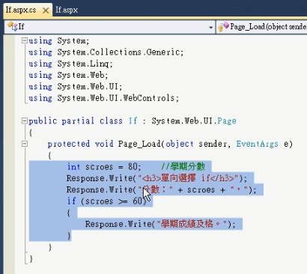This screenshot has height=274, width=307.
Task: Click the 'if (scroes >= 60)' condition
Action: 106,201
